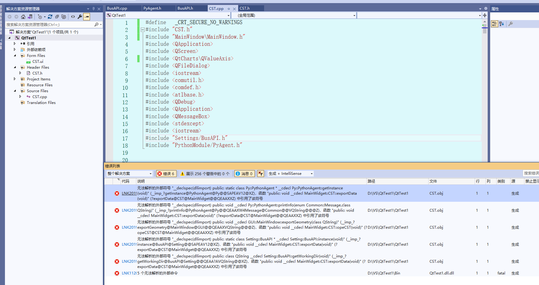Toggle the Messages 0 filter button
The image size is (539, 285).
point(245,174)
